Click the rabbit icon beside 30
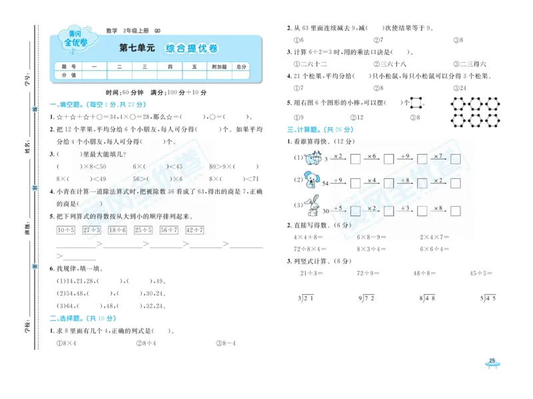Screen dimensions: 533x399 point(311,204)
